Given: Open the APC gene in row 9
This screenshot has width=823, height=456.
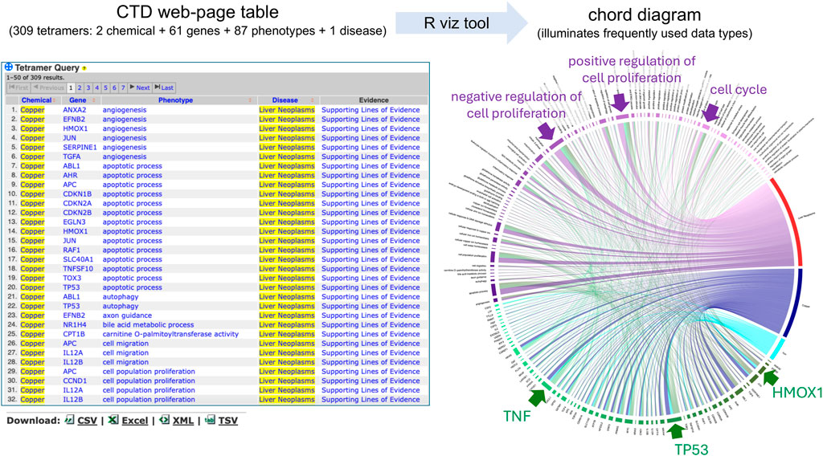Looking at the screenshot, I should click(70, 185).
